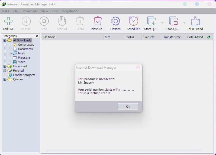Open the Scheduler clock icon
216x155 pixels.
tap(134, 21)
